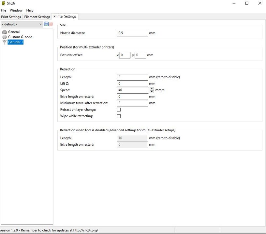Click the retraction Speed input field
This screenshot has width=266, height=234.
click(x=133, y=90)
